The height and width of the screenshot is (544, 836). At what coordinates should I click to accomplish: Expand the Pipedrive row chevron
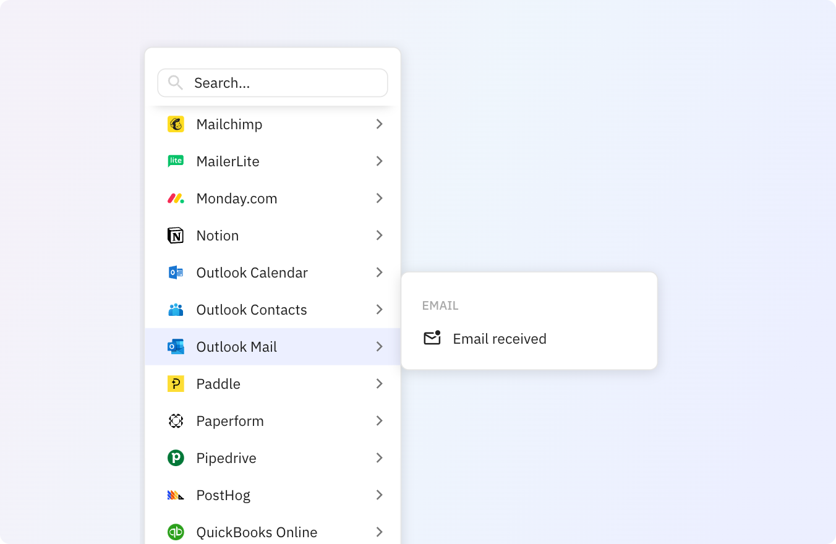coord(380,458)
